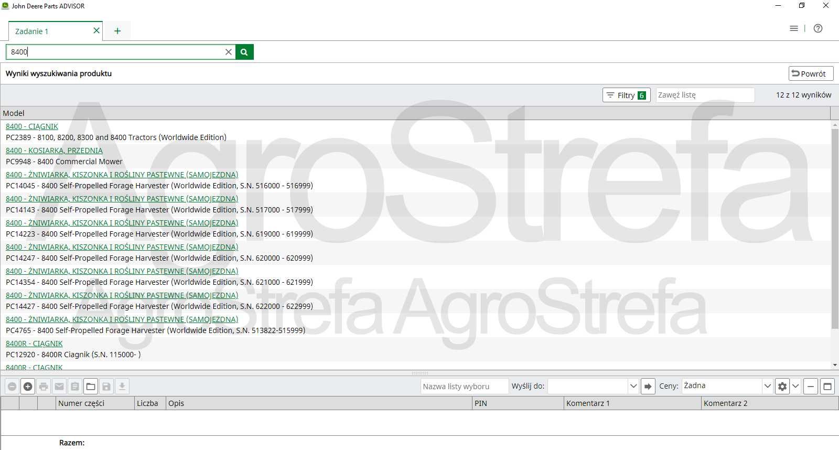Expand the arrow next to the gear icon
This screenshot has width=839, height=450.
[795, 387]
